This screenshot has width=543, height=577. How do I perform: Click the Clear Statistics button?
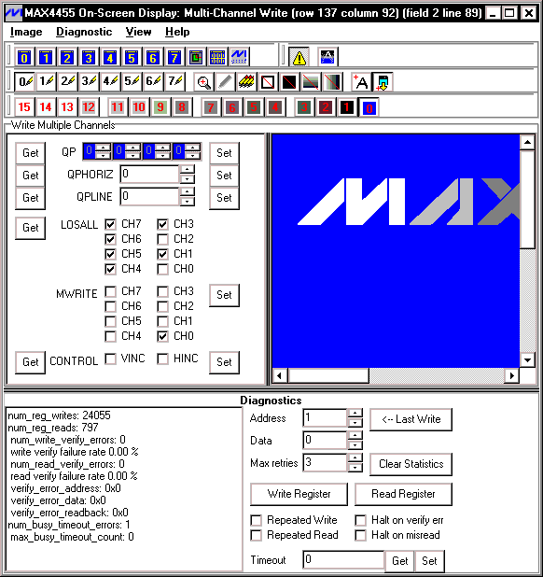(x=411, y=464)
